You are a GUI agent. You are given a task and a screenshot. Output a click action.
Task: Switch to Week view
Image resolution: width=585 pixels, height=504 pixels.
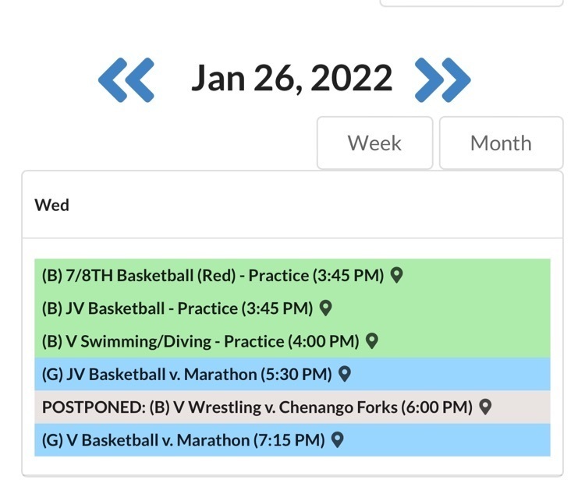374,143
